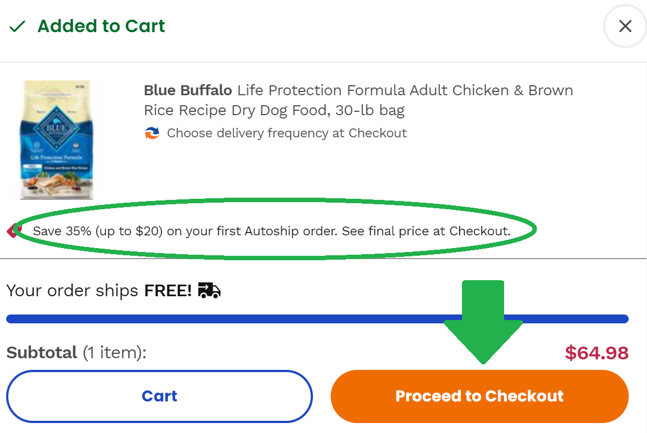Click 'Your order ships FREE!' message
The height and width of the screenshot is (433, 647).
[99, 291]
